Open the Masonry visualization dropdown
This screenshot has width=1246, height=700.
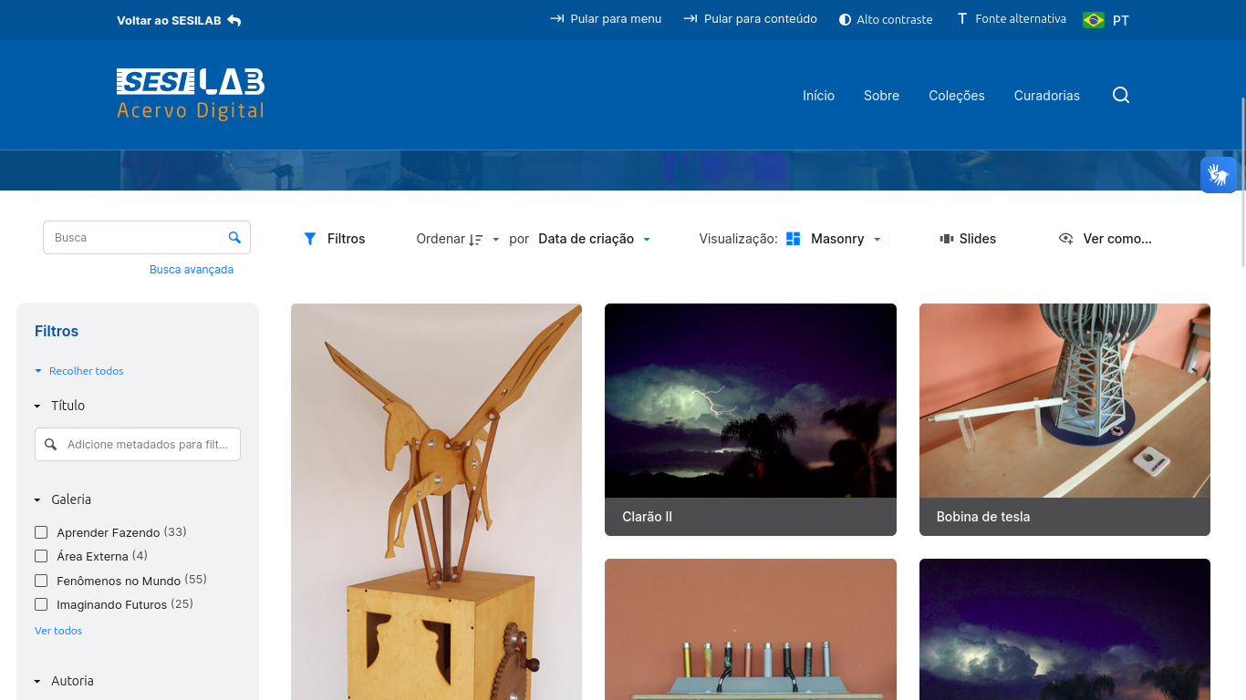(x=846, y=239)
